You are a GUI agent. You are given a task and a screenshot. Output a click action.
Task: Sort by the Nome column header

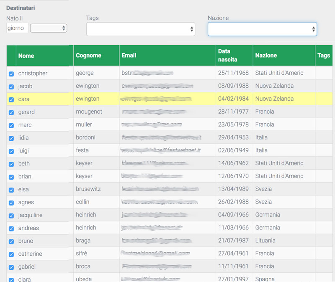tap(45, 56)
